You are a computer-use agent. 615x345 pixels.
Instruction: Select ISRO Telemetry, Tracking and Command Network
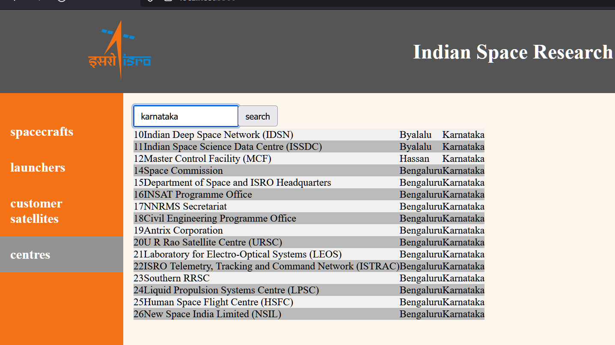(x=272, y=266)
